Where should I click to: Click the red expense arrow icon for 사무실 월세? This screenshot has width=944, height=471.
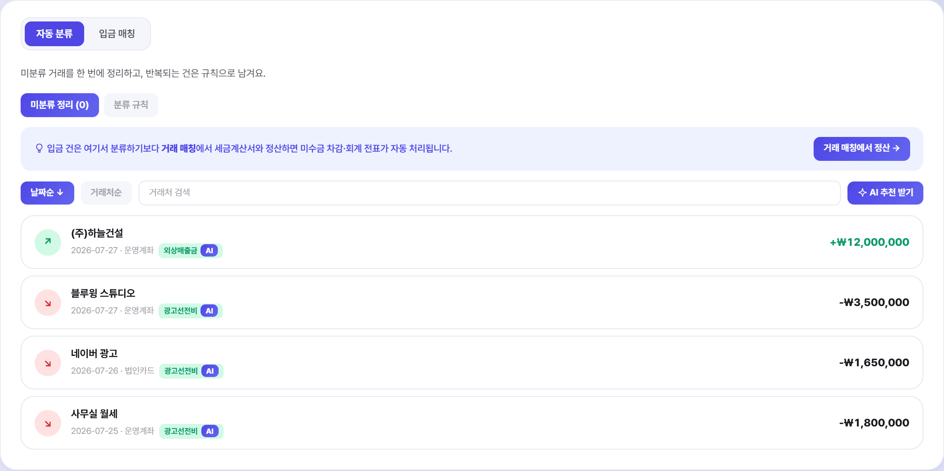48,423
